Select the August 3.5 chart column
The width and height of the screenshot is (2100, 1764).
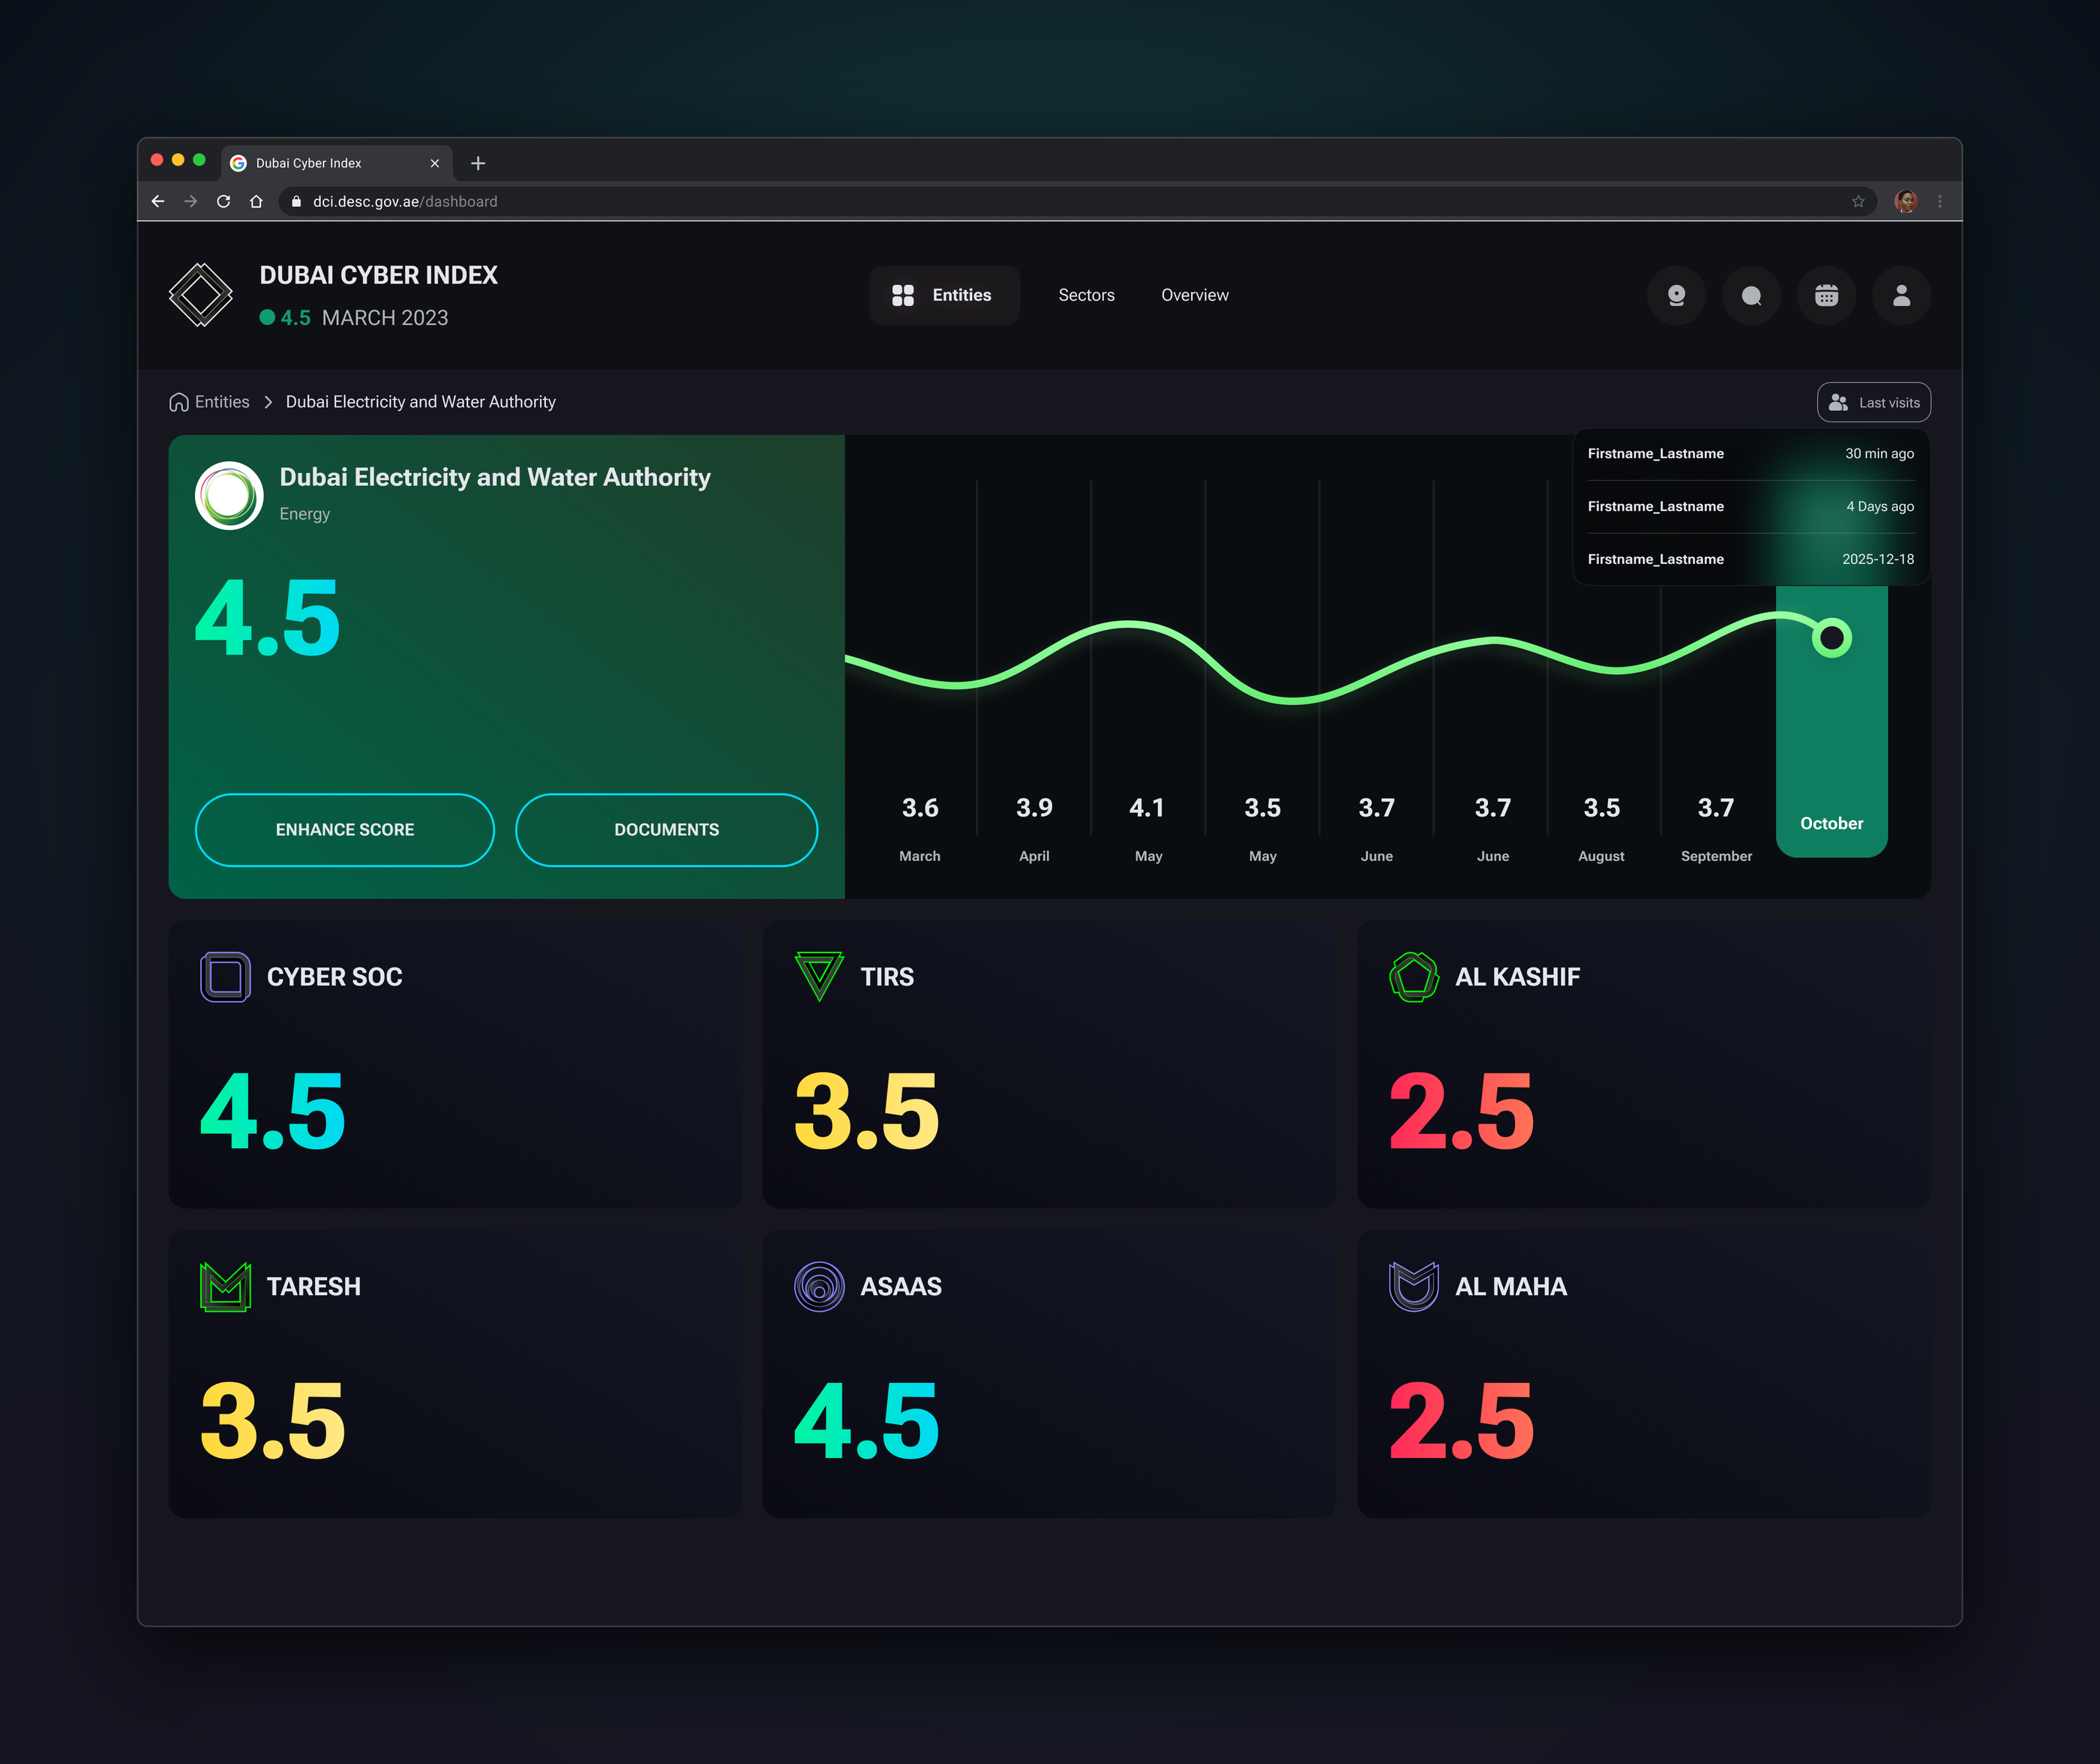point(1602,828)
